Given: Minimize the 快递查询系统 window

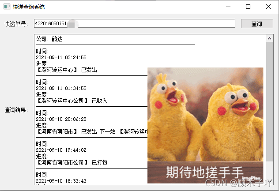Looking at the screenshot, I should click(x=227, y=7).
